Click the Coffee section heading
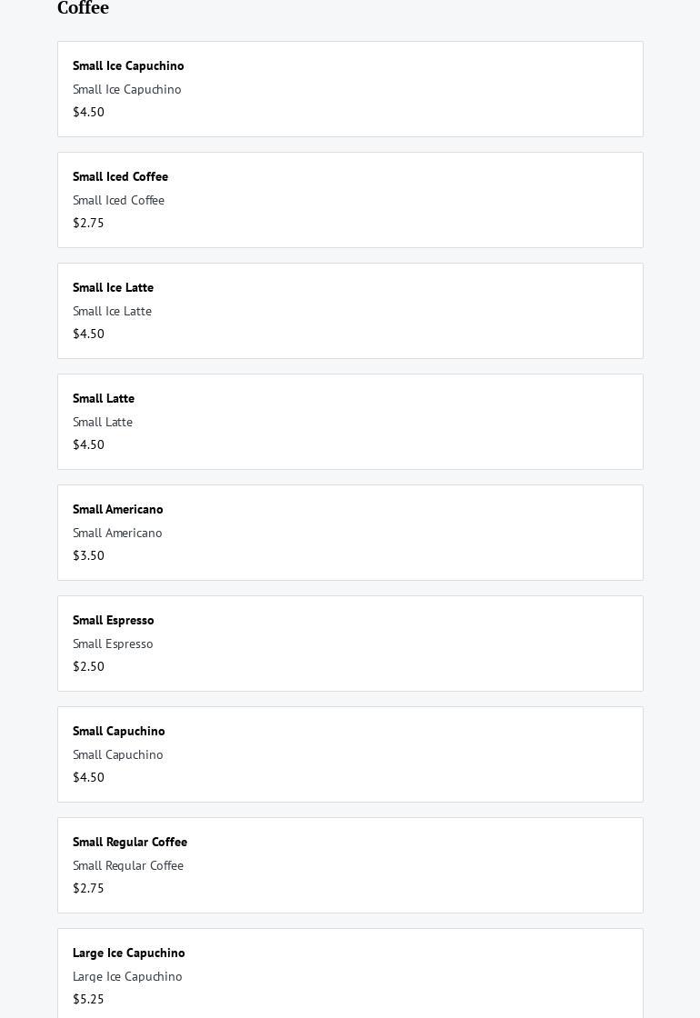 coord(83,8)
